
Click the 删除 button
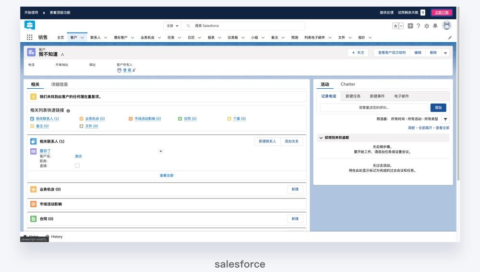[433, 53]
